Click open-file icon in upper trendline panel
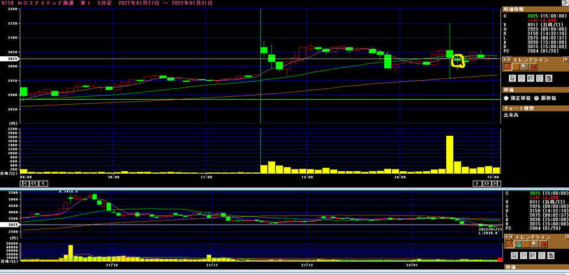Viewport: 569px width, 275px height. 521,78
